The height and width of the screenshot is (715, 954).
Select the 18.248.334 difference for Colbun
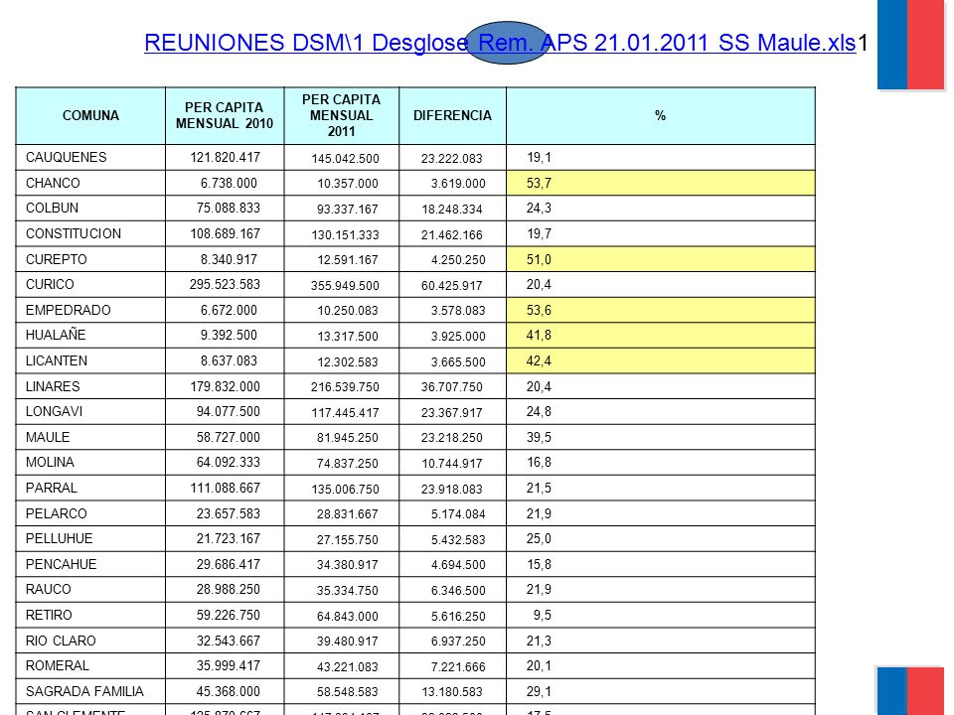click(452, 210)
